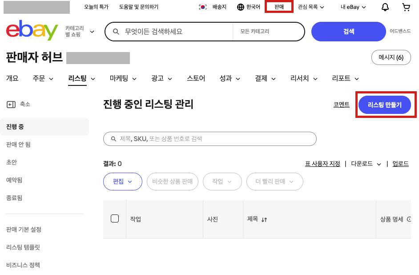Open the 작업 dropdown button
The height and width of the screenshot is (275, 419).
[222, 182]
